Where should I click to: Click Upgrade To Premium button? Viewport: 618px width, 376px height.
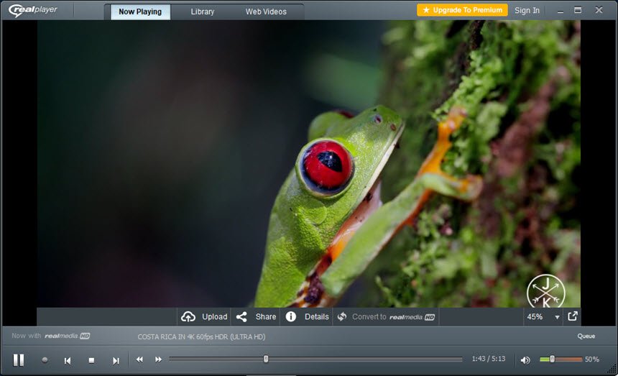pyautogui.click(x=462, y=10)
